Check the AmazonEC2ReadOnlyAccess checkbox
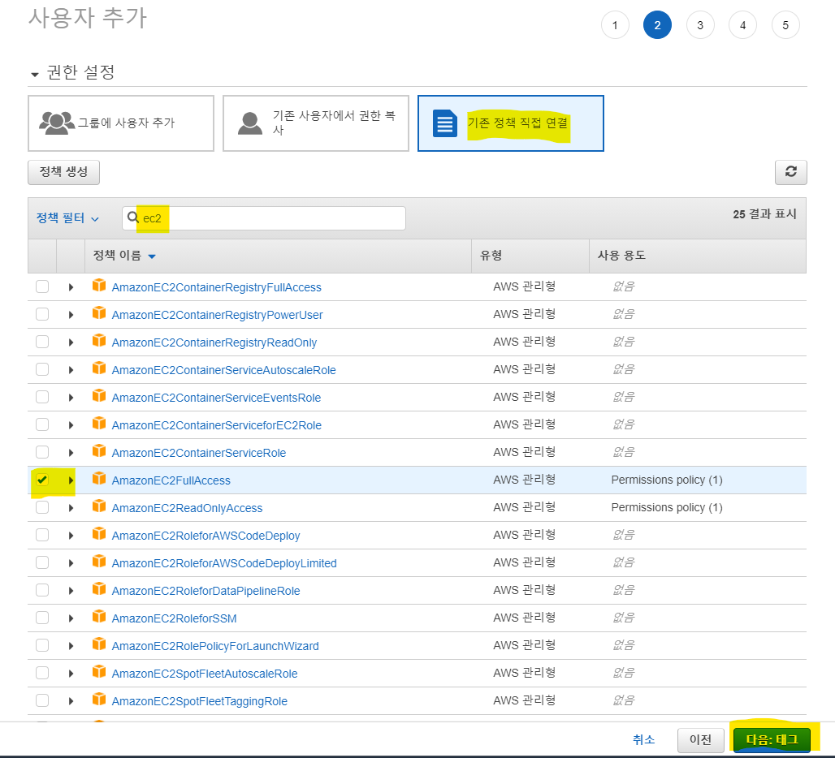835x758 pixels. [x=42, y=507]
